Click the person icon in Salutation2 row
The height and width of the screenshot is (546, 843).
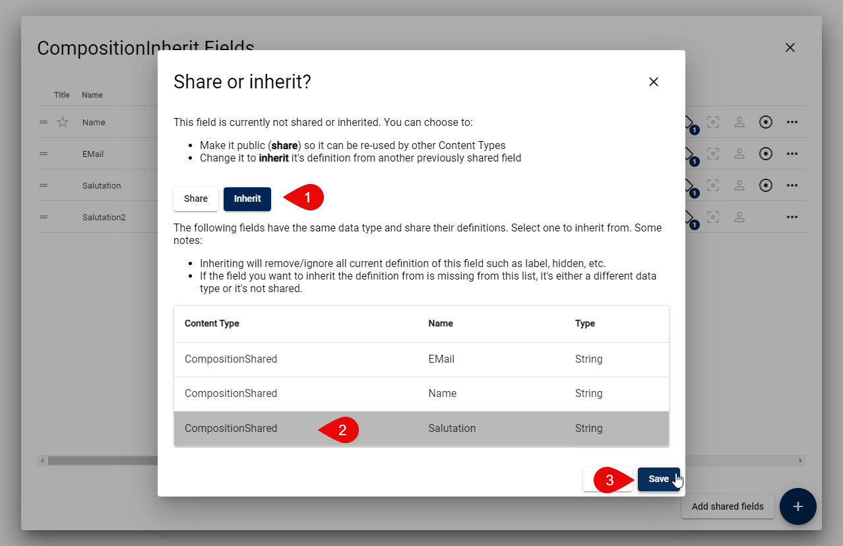coord(739,217)
